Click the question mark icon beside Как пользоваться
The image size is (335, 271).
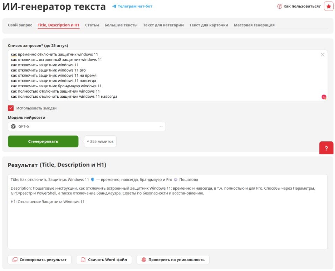[279, 6]
